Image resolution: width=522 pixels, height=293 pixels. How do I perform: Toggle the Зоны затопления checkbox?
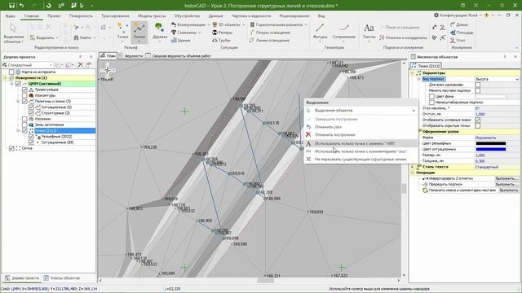click(x=24, y=125)
